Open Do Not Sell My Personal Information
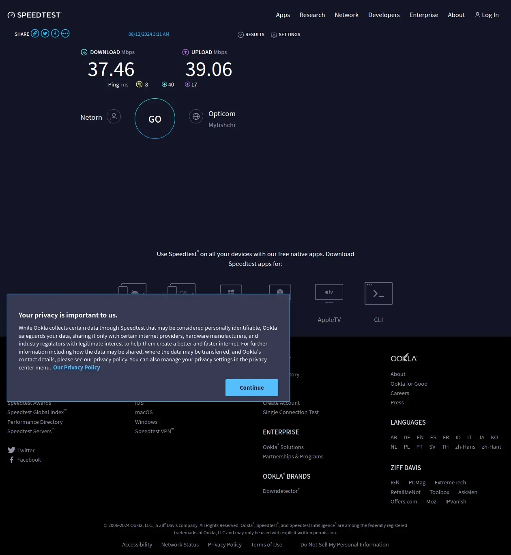The width and height of the screenshot is (511, 555). (345, 544)
